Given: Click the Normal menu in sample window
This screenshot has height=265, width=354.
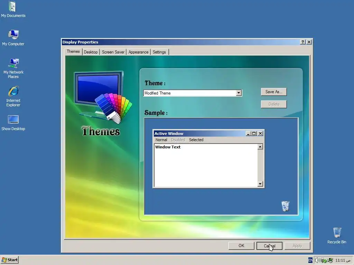Looking at the screenshot, I should [161, 140].
